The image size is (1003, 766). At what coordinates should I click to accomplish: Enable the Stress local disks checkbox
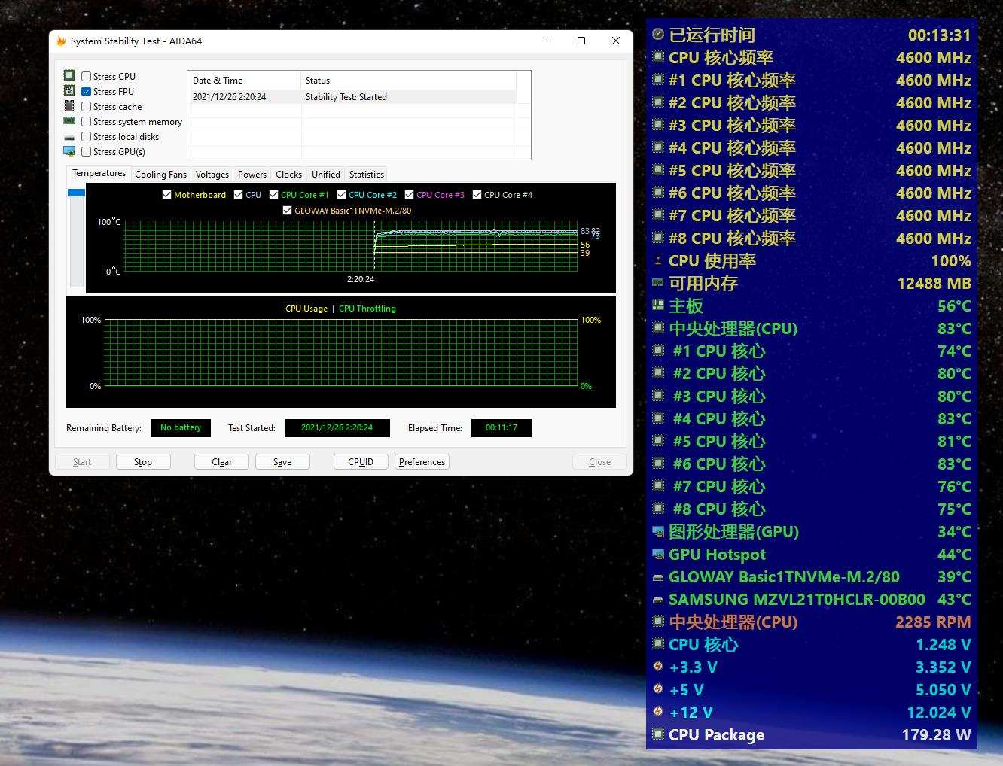(86, 136)
